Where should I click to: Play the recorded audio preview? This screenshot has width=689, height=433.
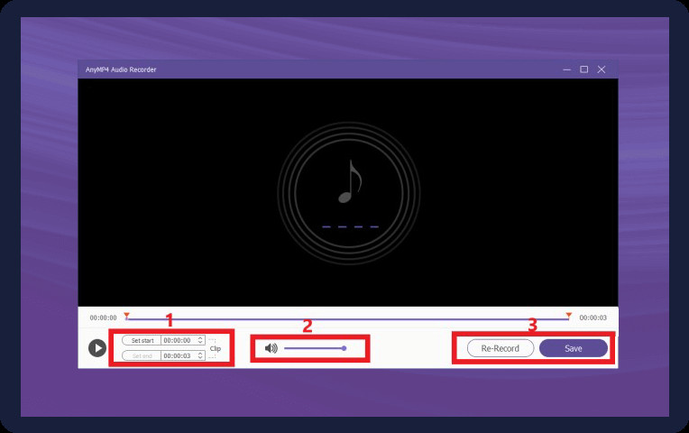(x=97, y=348)
